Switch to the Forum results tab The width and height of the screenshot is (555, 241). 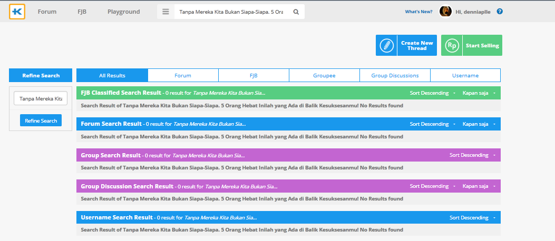(x=183, y=75)
